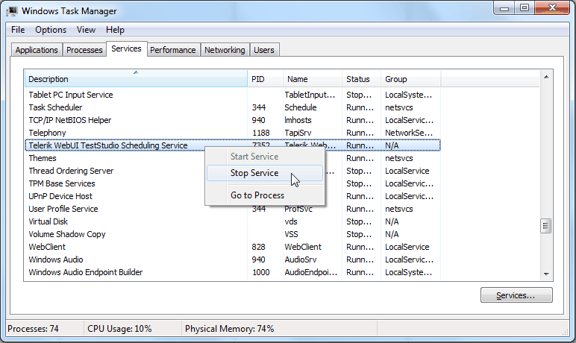Open the File menu
The image size is (576, 343).
pyautogui.click(x=18, y=30)
